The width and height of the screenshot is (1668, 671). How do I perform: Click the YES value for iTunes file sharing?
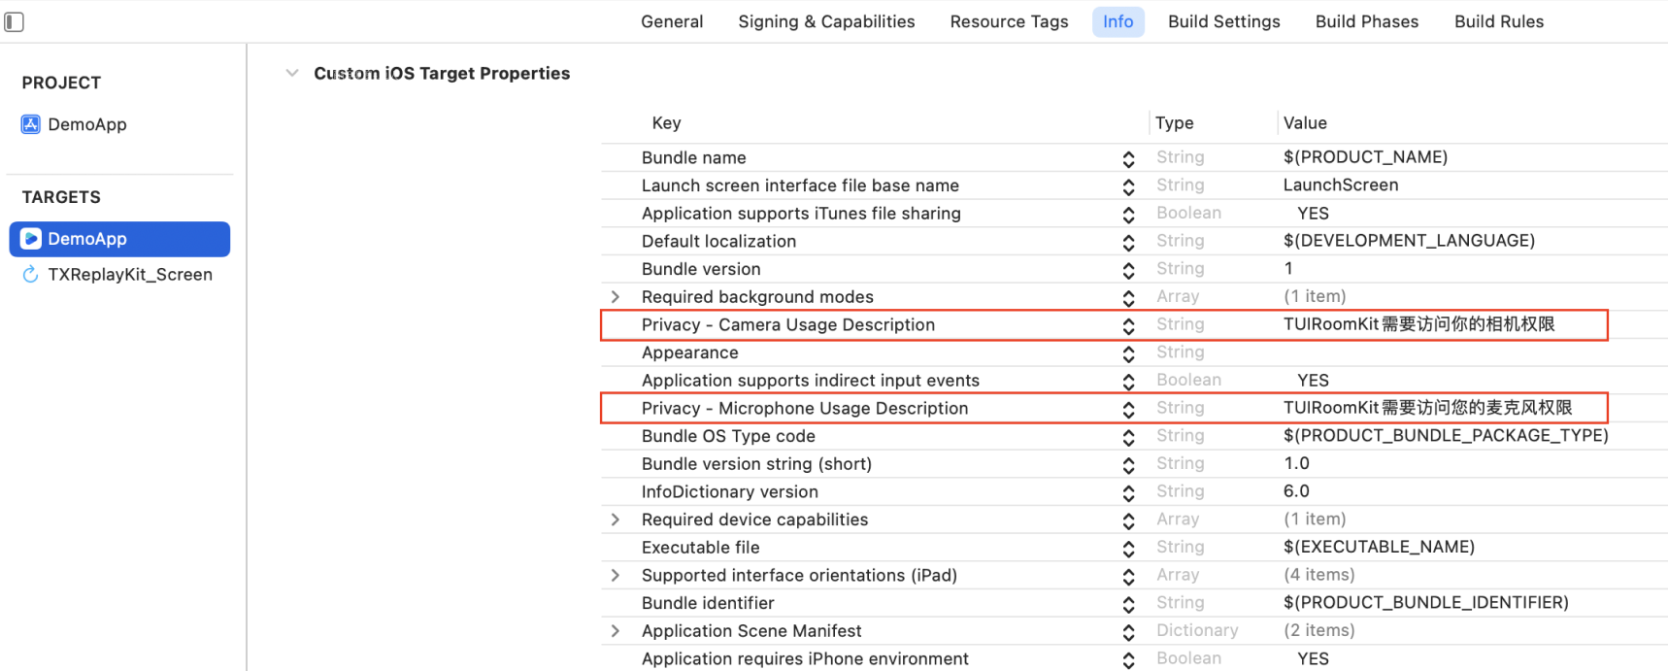1313,214
